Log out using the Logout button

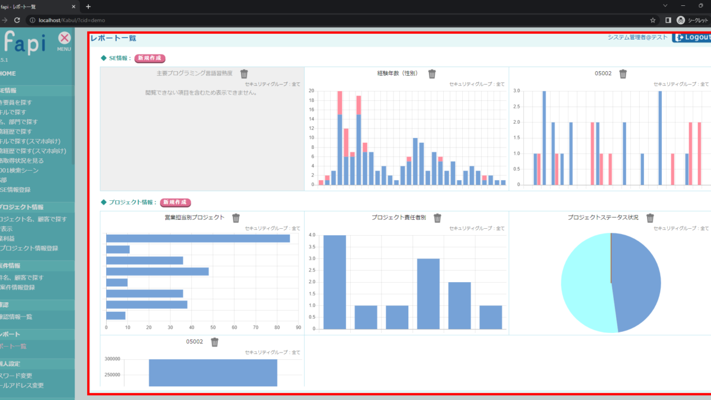pos(692,37)
